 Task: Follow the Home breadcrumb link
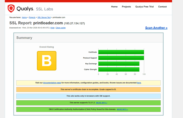click(x=24, y=18)
